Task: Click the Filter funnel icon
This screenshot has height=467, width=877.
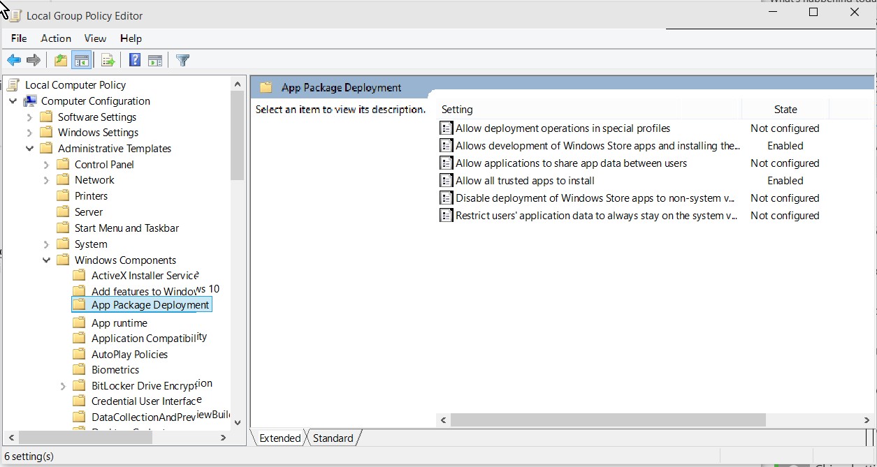Action: [182, 61]
